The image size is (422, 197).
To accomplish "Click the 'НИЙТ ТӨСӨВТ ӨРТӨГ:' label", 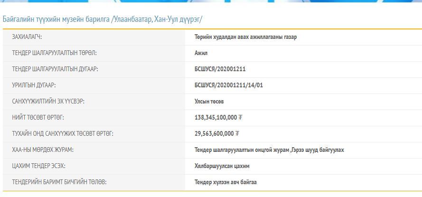I will (x=38, y=118).
